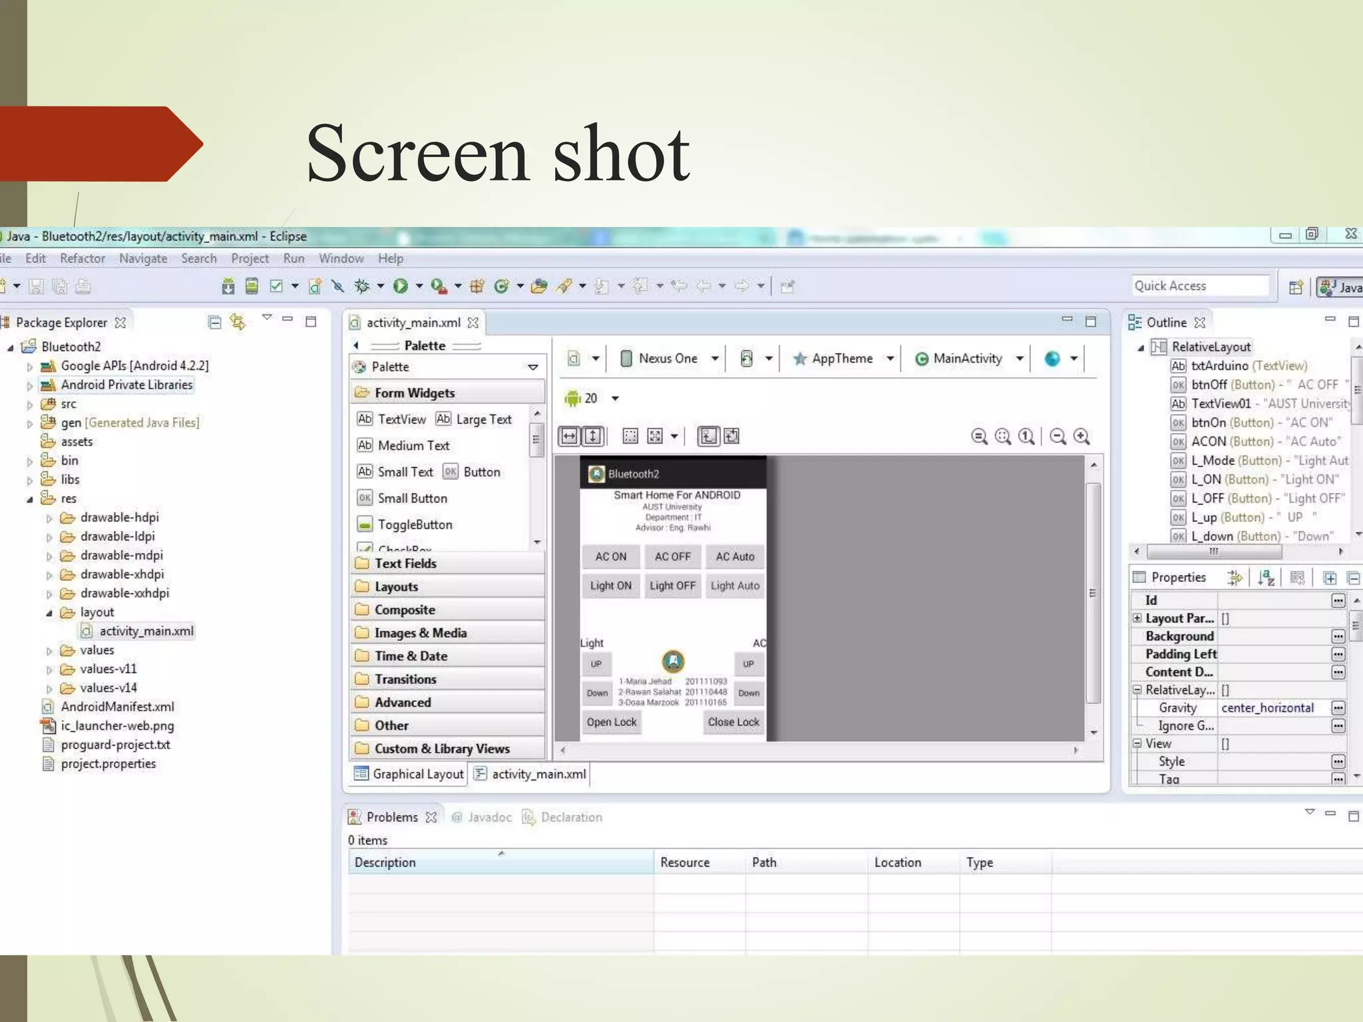Select the Graphical Layout tab
Viewport: 1363px width, 1022px height.
409,774
